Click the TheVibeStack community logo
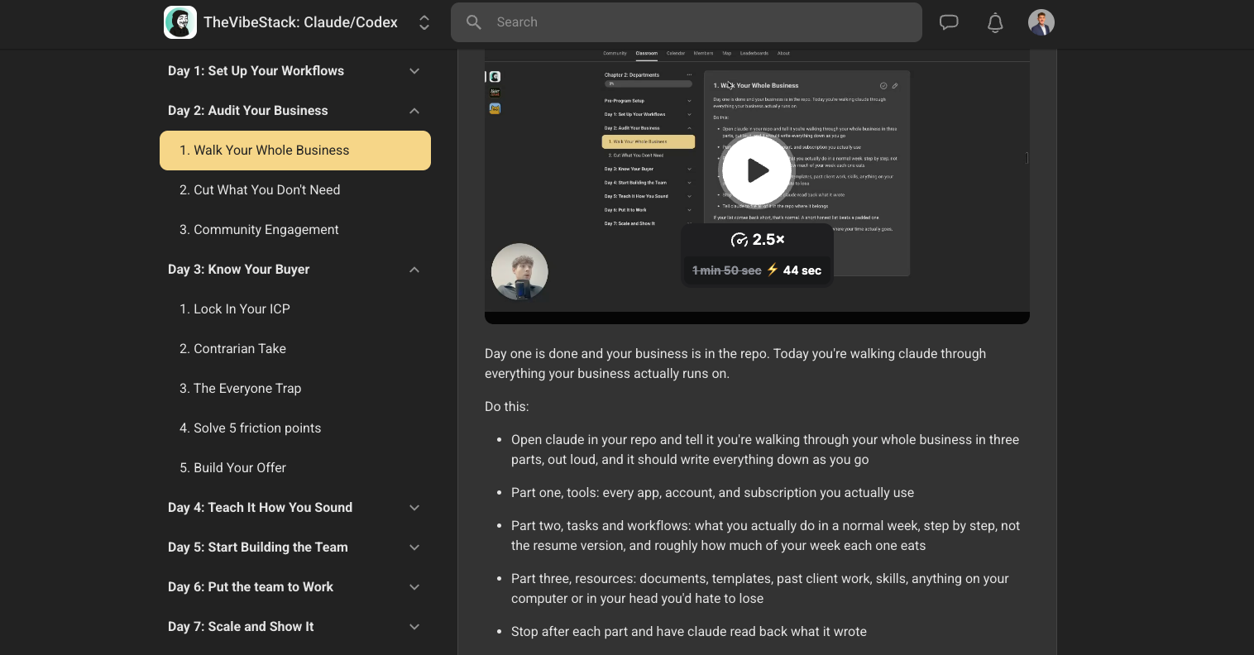The width and height of the screenshot is (1254, 655). [x=180, y=22]
